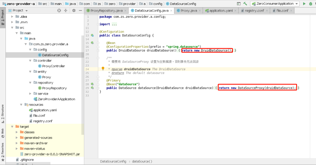Click the DataSourceProxy return statement

pos(257,88)
